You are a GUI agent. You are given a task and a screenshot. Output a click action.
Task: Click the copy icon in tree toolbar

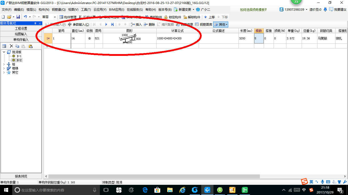pos(17,46)
